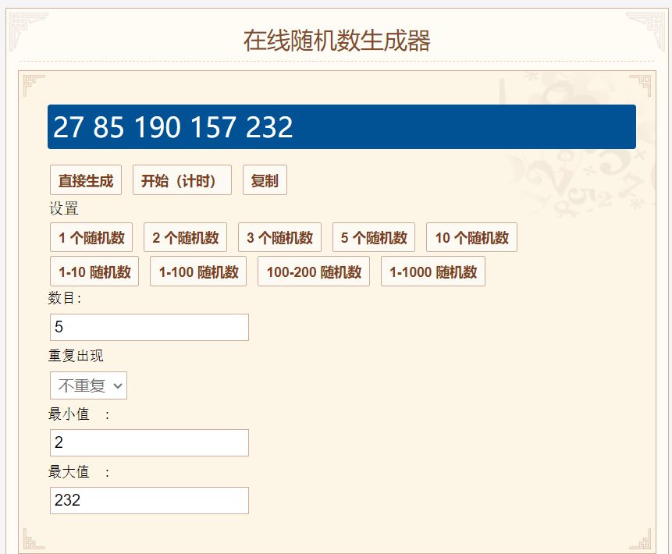Screen dimensions: 672x554
Task: Set range with 1-100 随机数 button
Action: point(198,272)
